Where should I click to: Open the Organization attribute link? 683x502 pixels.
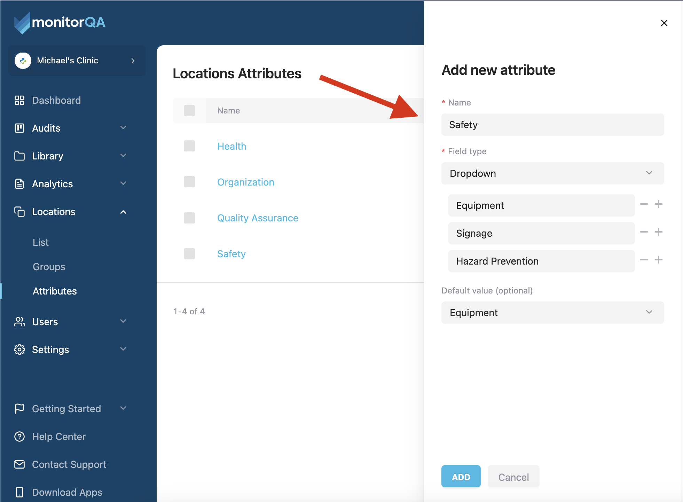[x=246, y=182]
